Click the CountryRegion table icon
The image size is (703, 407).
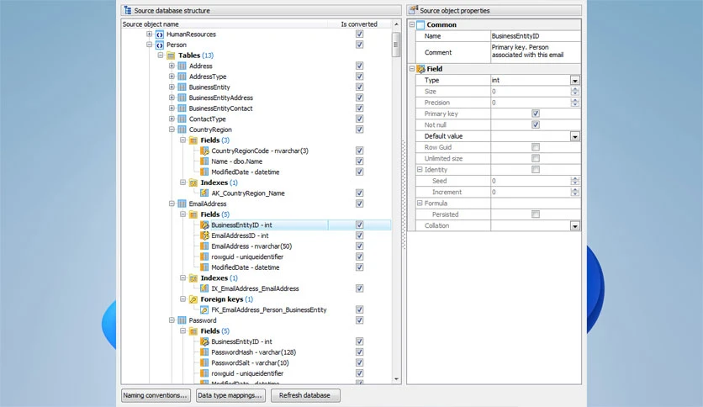pos(182,129)
